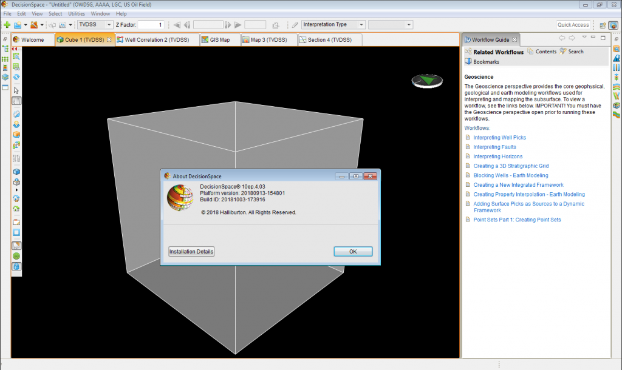Expand the arrow next to hammer icon

[x=42, y=25]
